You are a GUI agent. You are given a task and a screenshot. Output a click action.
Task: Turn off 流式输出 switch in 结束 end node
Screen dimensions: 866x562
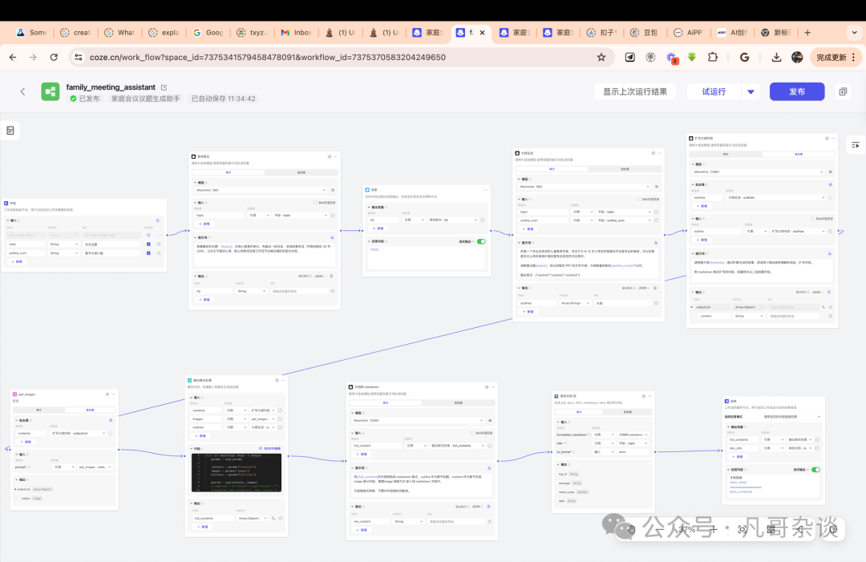(815, 470)
